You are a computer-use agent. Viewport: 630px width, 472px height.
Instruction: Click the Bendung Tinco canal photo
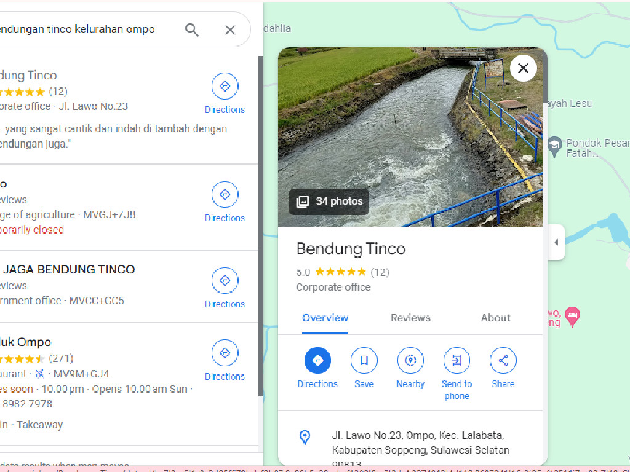410,137
